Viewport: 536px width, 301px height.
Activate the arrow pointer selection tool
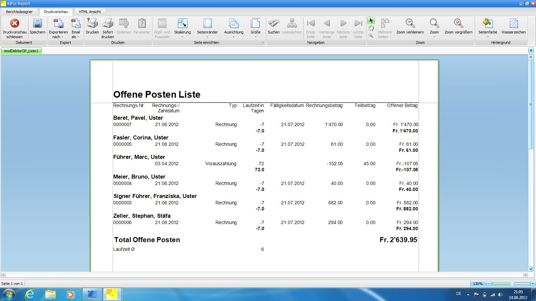pyautogui.click(x=371, y=21)
